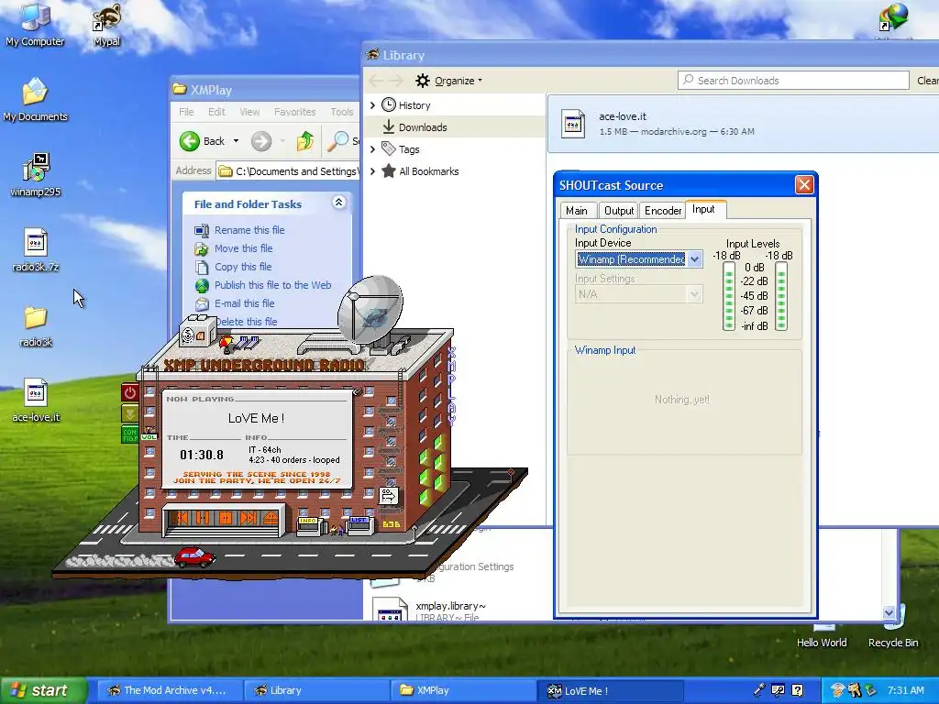Collapse the File and Folder Tasks panel
The image size is (939, 704).
click(339, 203)
